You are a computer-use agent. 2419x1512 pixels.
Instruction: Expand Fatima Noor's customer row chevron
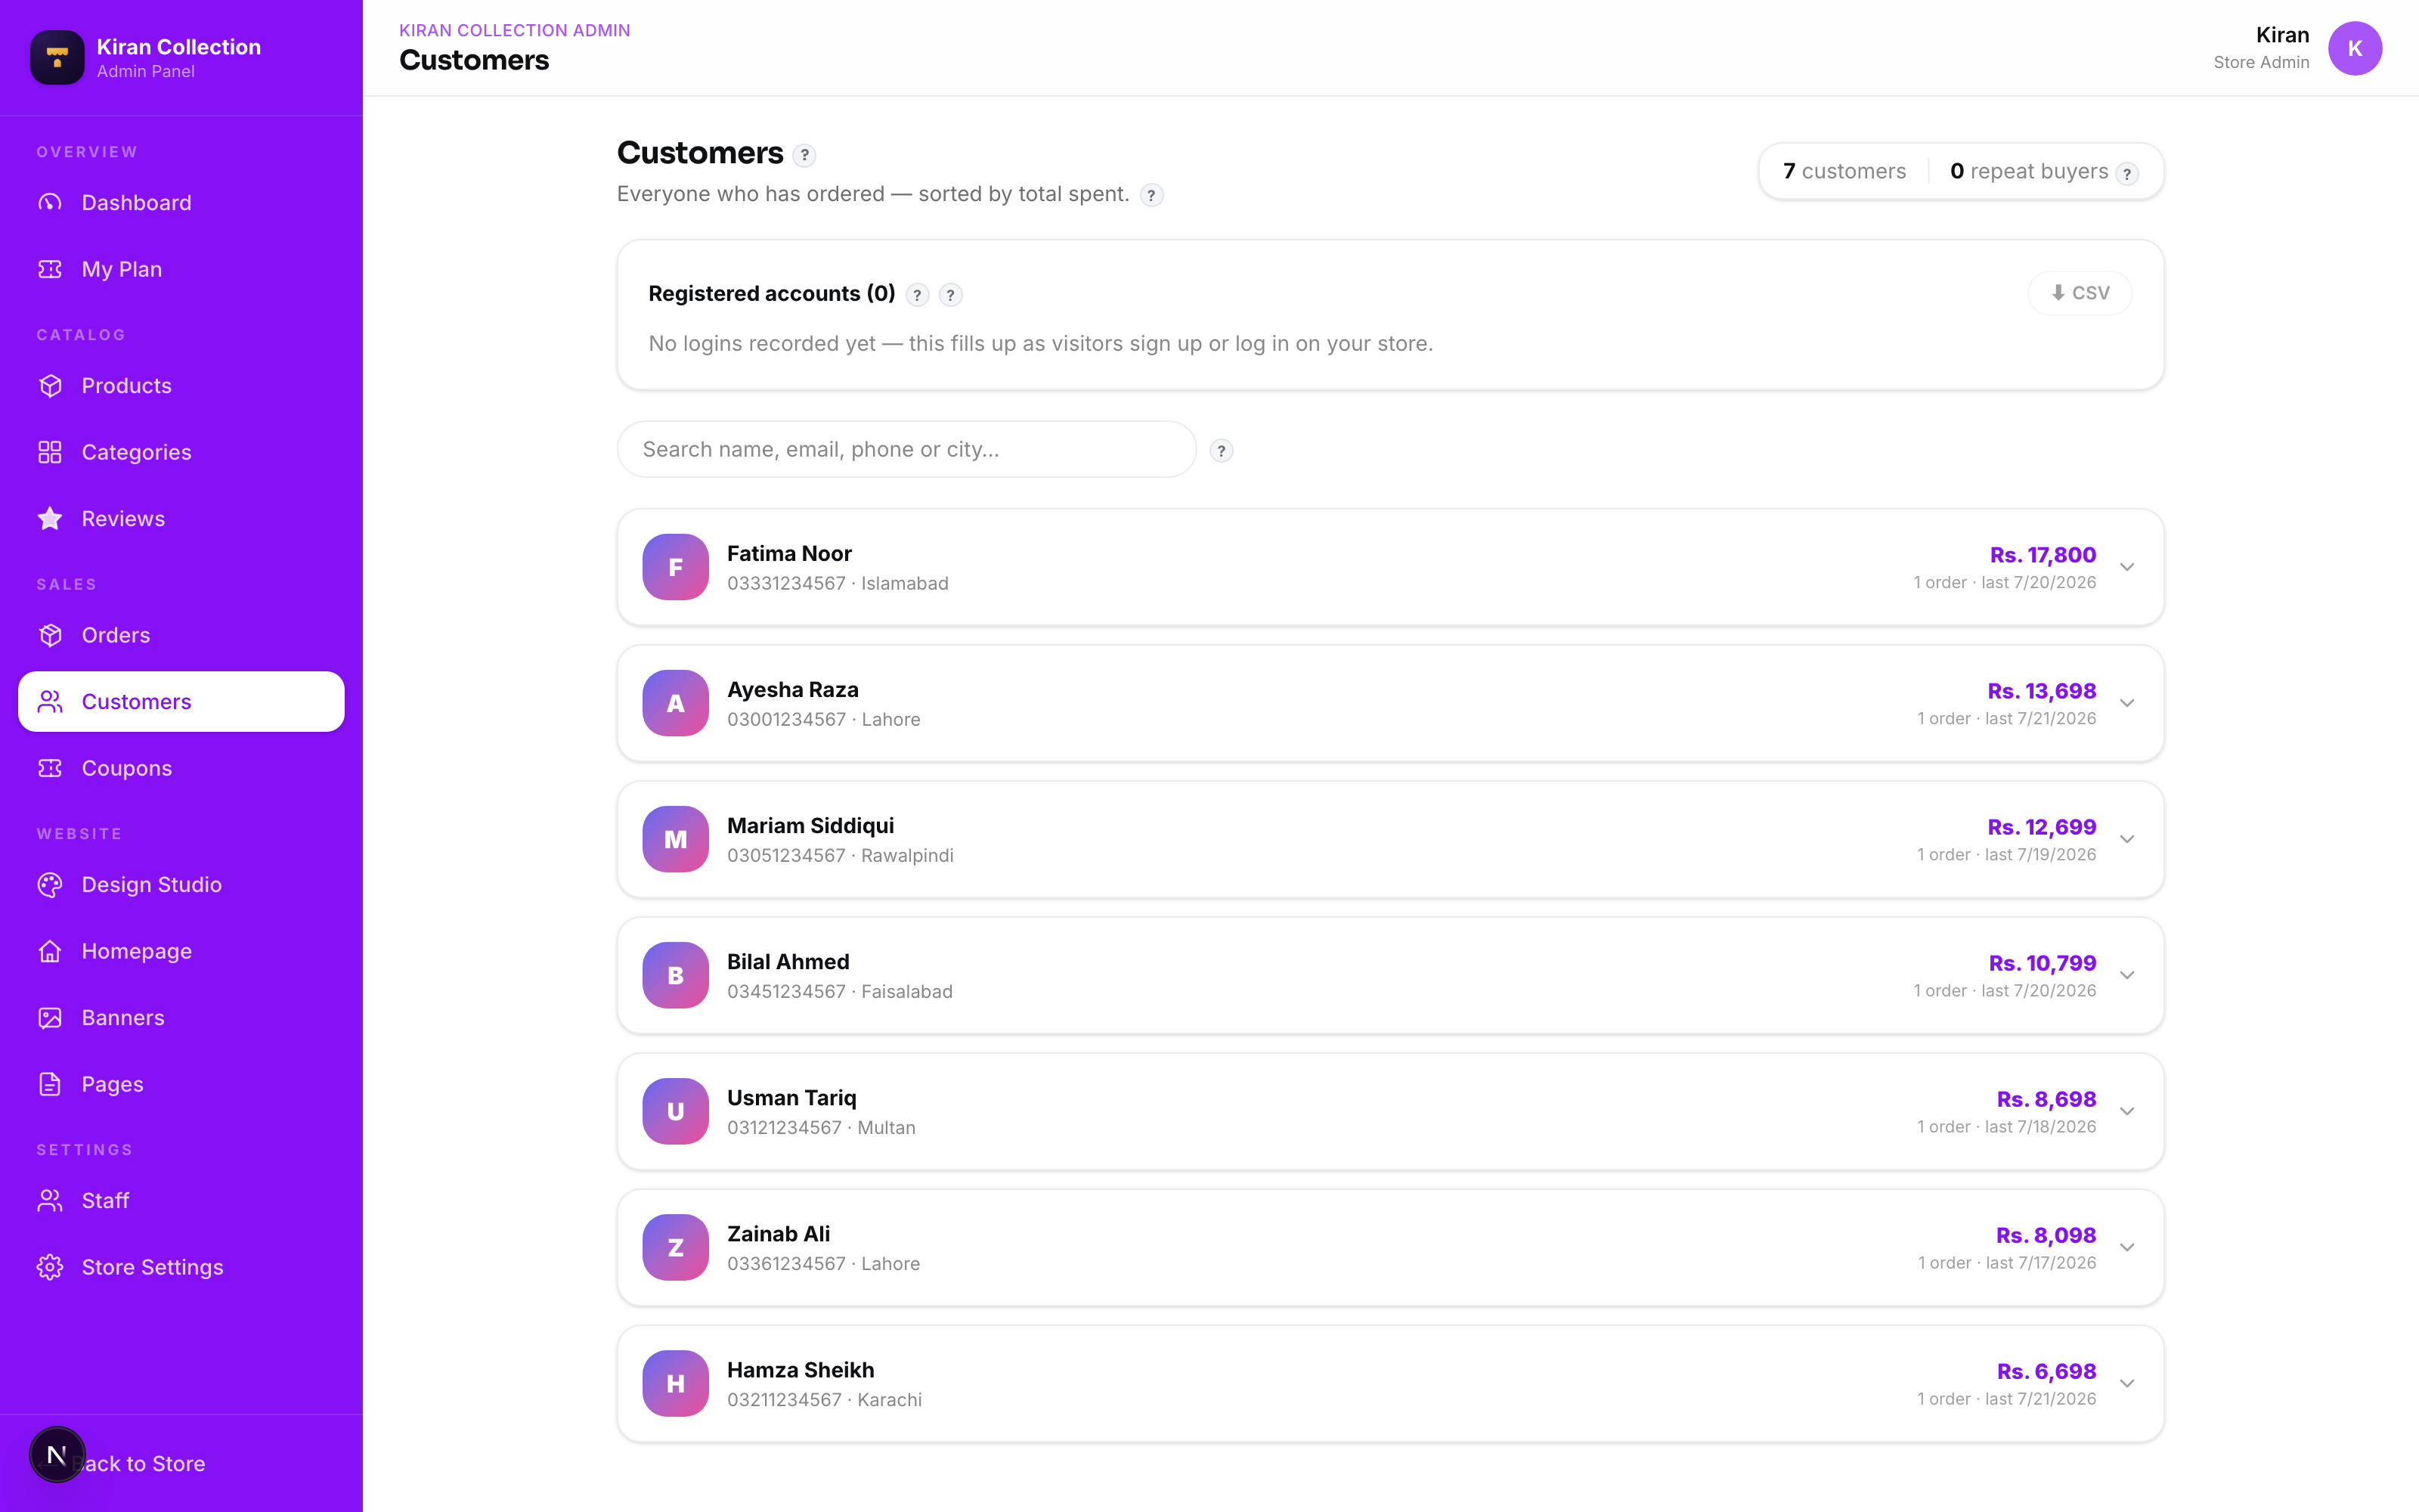pyautogui.click(x=2127, y=567)
